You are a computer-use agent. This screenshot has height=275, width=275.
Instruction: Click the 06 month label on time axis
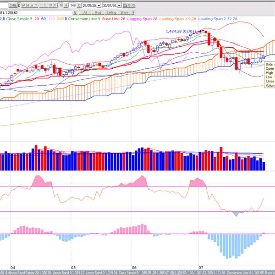pyautogui.click(x=134, y=268)
